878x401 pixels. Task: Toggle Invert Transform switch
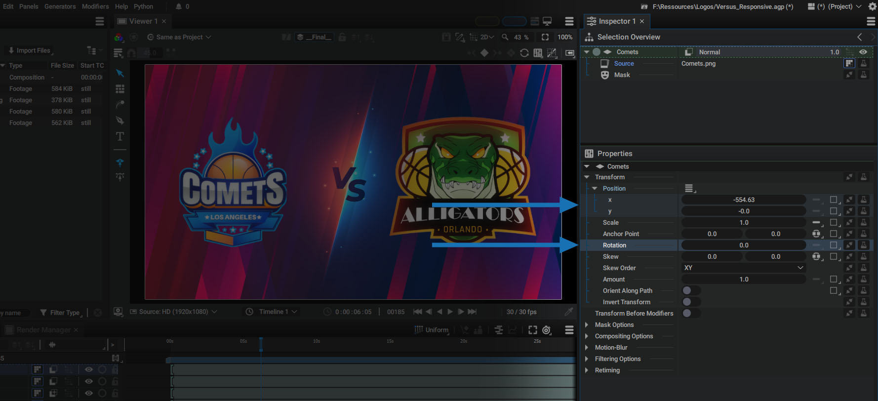(691, 302)
